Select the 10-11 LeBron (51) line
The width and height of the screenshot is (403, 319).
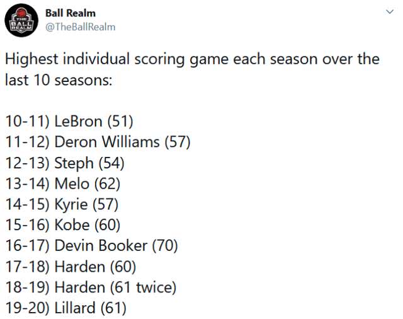[x=69, y=122]
